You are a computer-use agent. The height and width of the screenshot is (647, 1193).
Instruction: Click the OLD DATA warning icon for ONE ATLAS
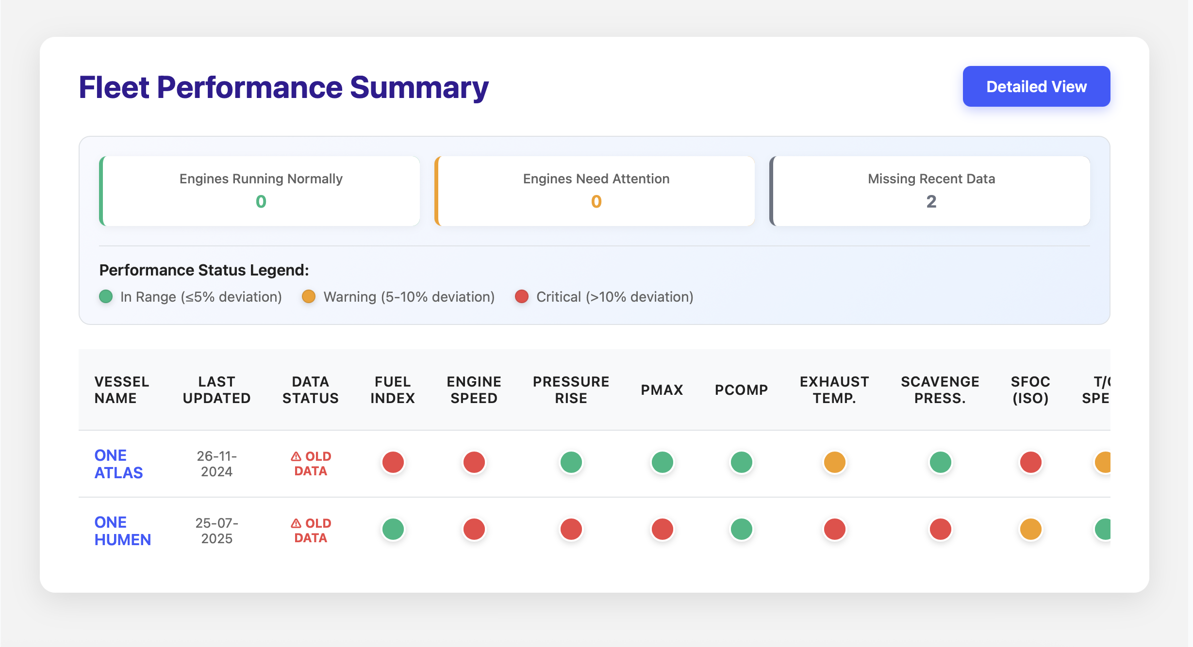tap(296, 456)
